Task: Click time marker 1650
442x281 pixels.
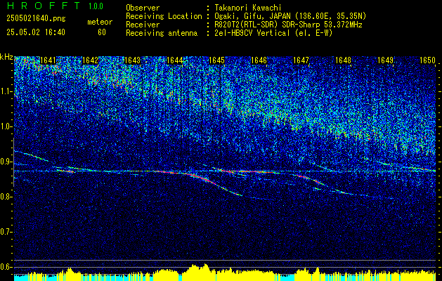Action: tap(428, 60)
